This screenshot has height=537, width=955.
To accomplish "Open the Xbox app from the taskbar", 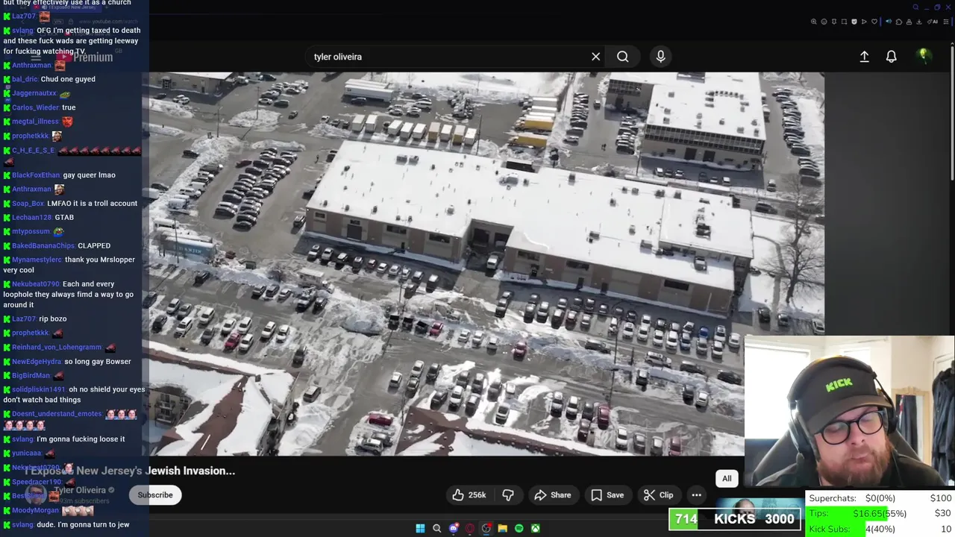I will (536, 528).
